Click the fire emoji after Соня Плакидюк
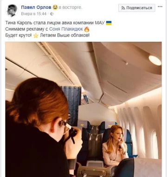The width and height of the screenshot is (167, 177). point(87,29)
